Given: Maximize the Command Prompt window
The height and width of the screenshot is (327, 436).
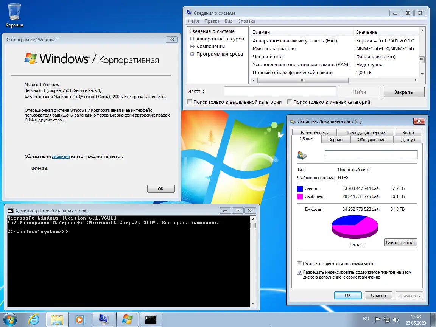Looking at the screenshot, I should pos(238,210).
